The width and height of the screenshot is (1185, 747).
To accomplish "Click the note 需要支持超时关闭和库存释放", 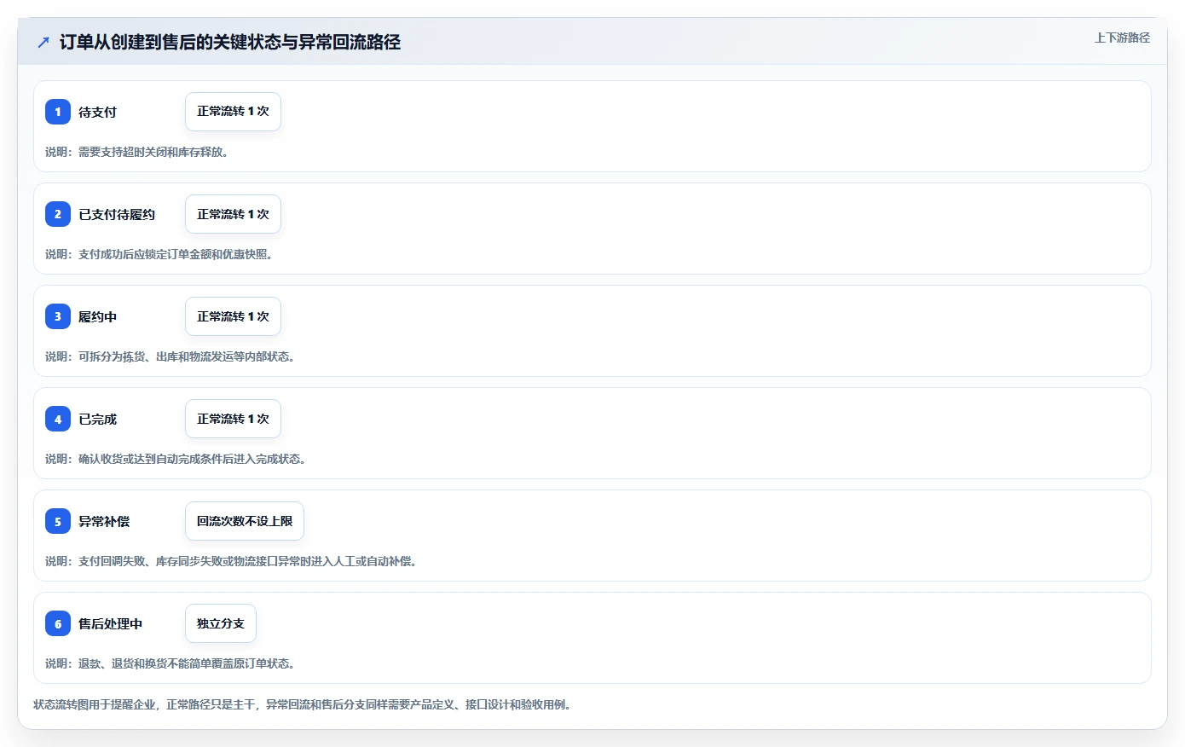I will coord(136,152).
